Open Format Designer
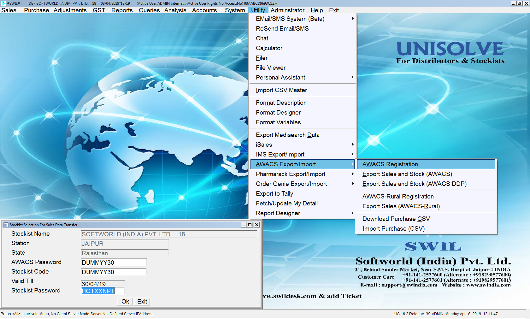 (303, 112)
